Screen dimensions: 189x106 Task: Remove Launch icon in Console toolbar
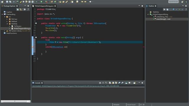(x=103, y=83)
